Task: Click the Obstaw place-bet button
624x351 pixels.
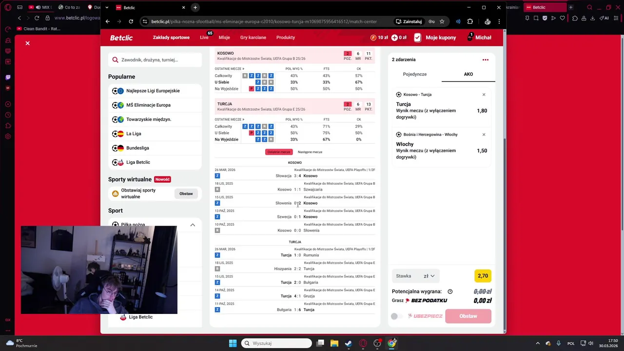Action: (468, 316)
